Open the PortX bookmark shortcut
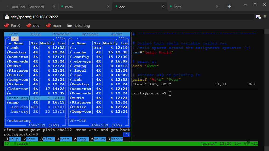 click(12, 25)
